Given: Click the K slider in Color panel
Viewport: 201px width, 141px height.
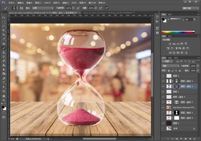Looking at the screenshot, I should pos(177,19).
